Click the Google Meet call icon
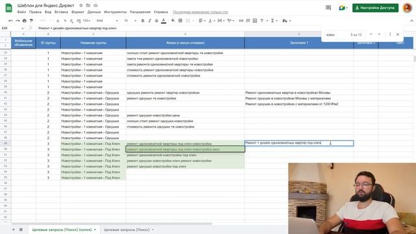Image resolution: width=416 pixels, height=234 pixels. (343, 8)
